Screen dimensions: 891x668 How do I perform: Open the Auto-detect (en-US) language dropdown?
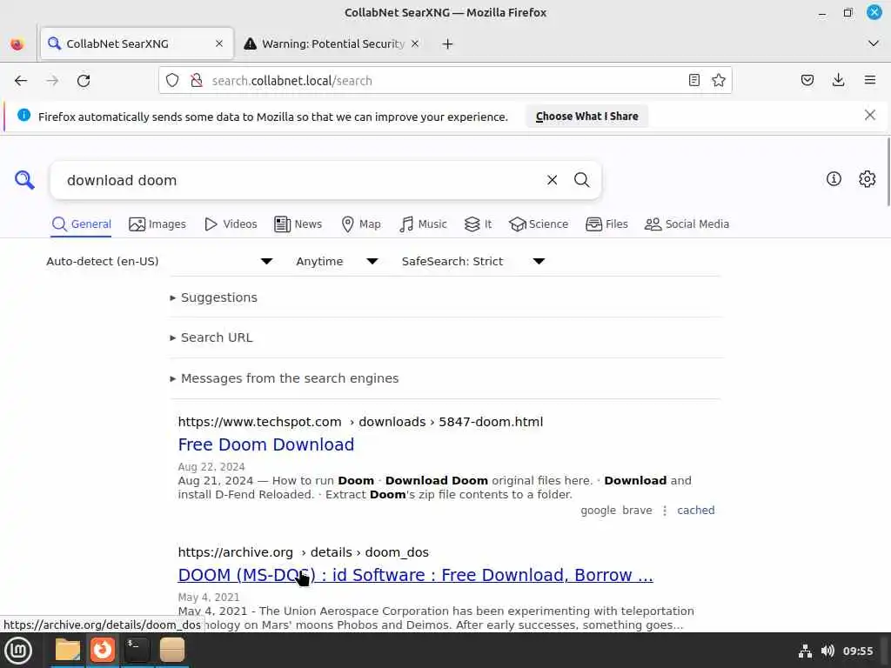(160, 261)
